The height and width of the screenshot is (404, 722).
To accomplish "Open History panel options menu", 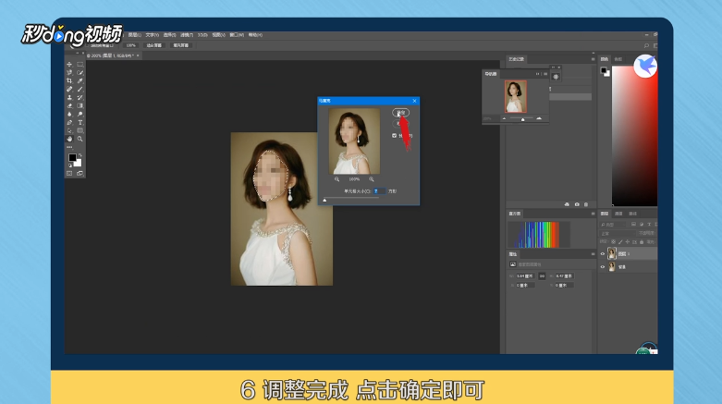I will point(594,59).
